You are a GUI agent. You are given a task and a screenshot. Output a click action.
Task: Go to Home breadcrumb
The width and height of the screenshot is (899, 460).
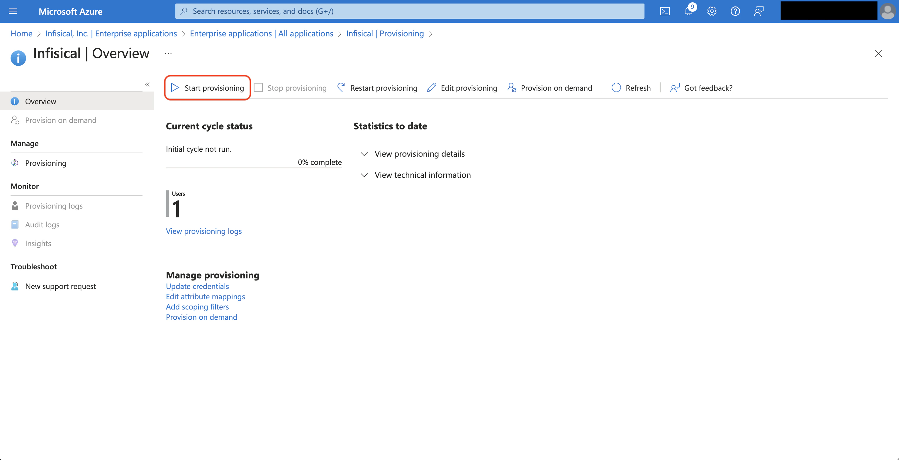[x=21, y=33]
